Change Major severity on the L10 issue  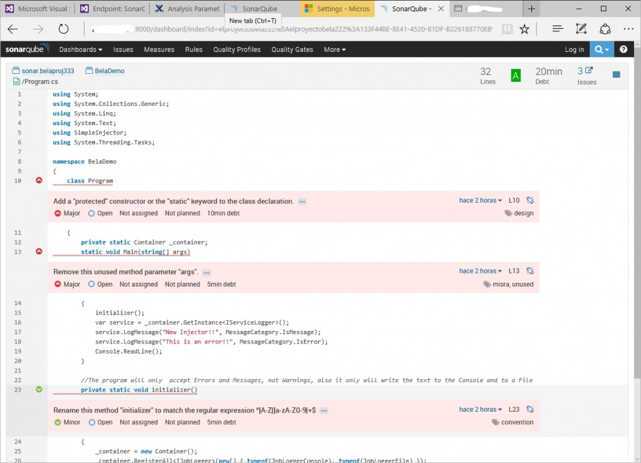(x=68, y=213)
